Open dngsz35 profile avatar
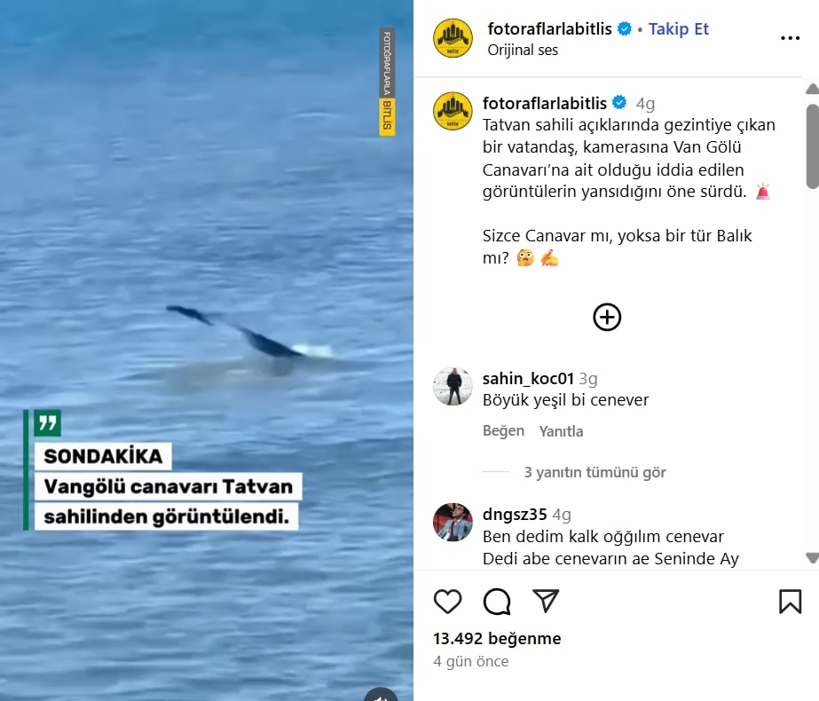Image resolution: width=819 pixels, height=701 pixels. pyautogui.click(x=453, y=523)
